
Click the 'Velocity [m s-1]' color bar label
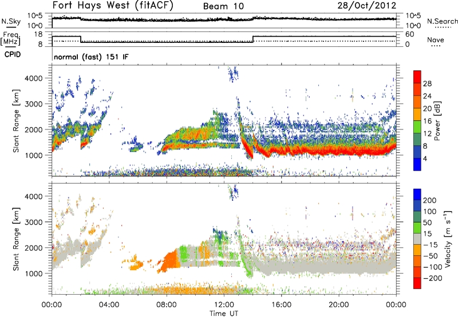pyautogui.click(x=447, y=239)
